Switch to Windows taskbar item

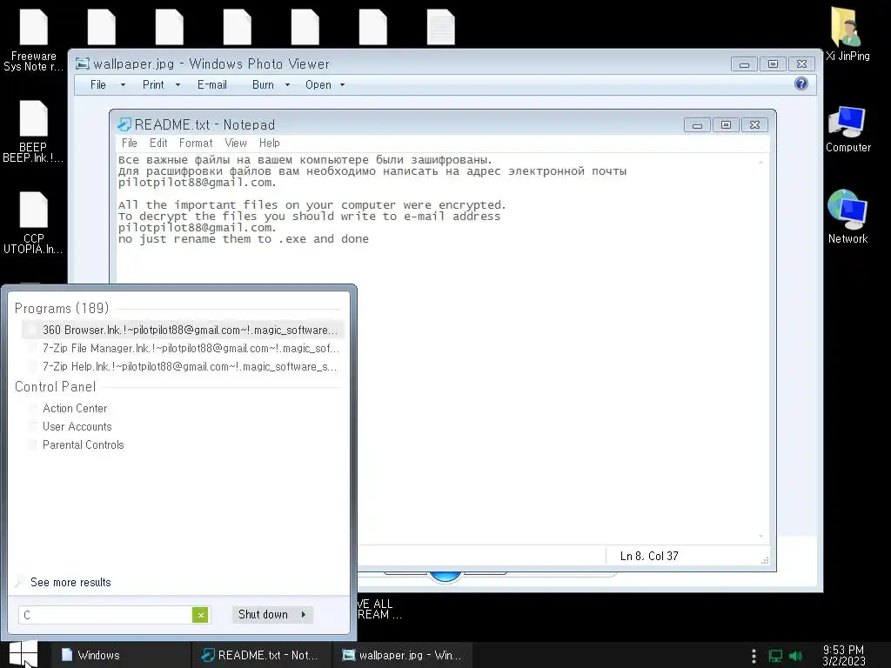(x=121, y=655)
